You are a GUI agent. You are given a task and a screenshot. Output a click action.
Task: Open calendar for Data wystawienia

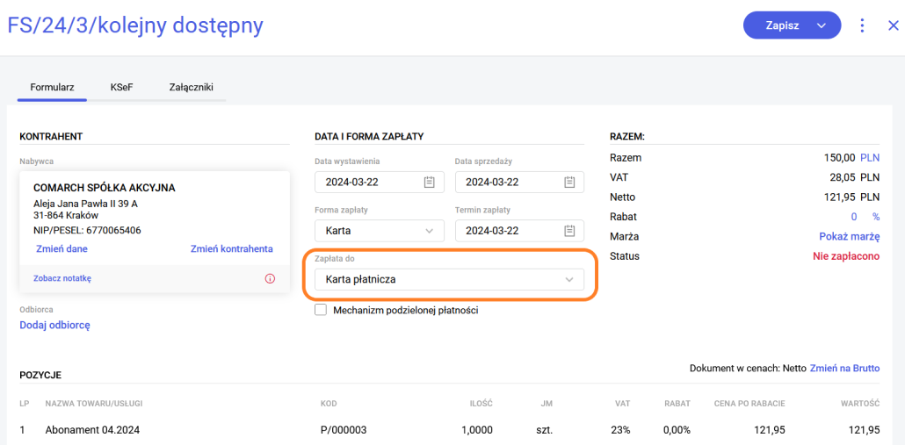[x=430, y=183]
